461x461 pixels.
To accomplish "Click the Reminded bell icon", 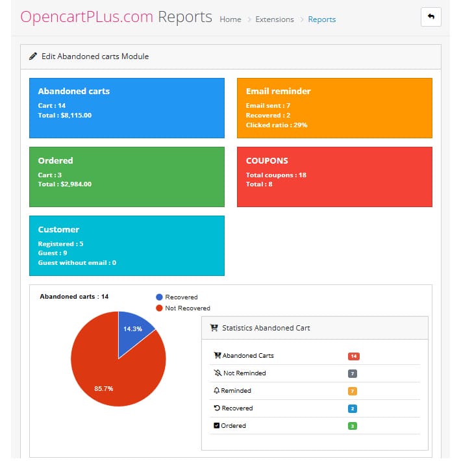I will tap(218, 391).
